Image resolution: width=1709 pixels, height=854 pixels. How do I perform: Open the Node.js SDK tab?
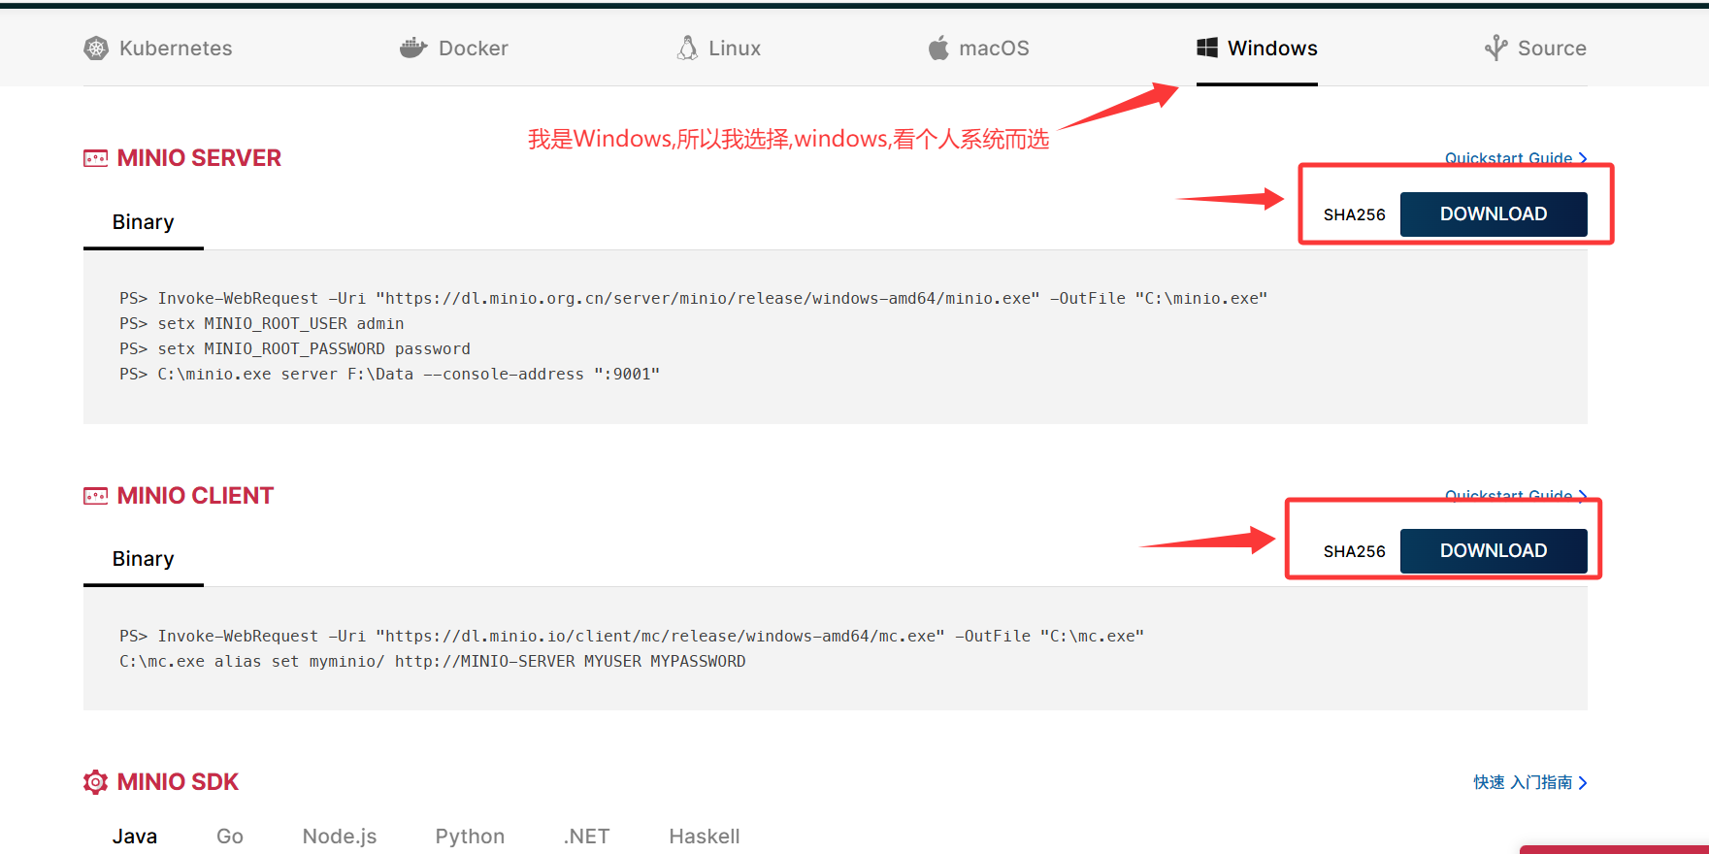coord(340,837)
